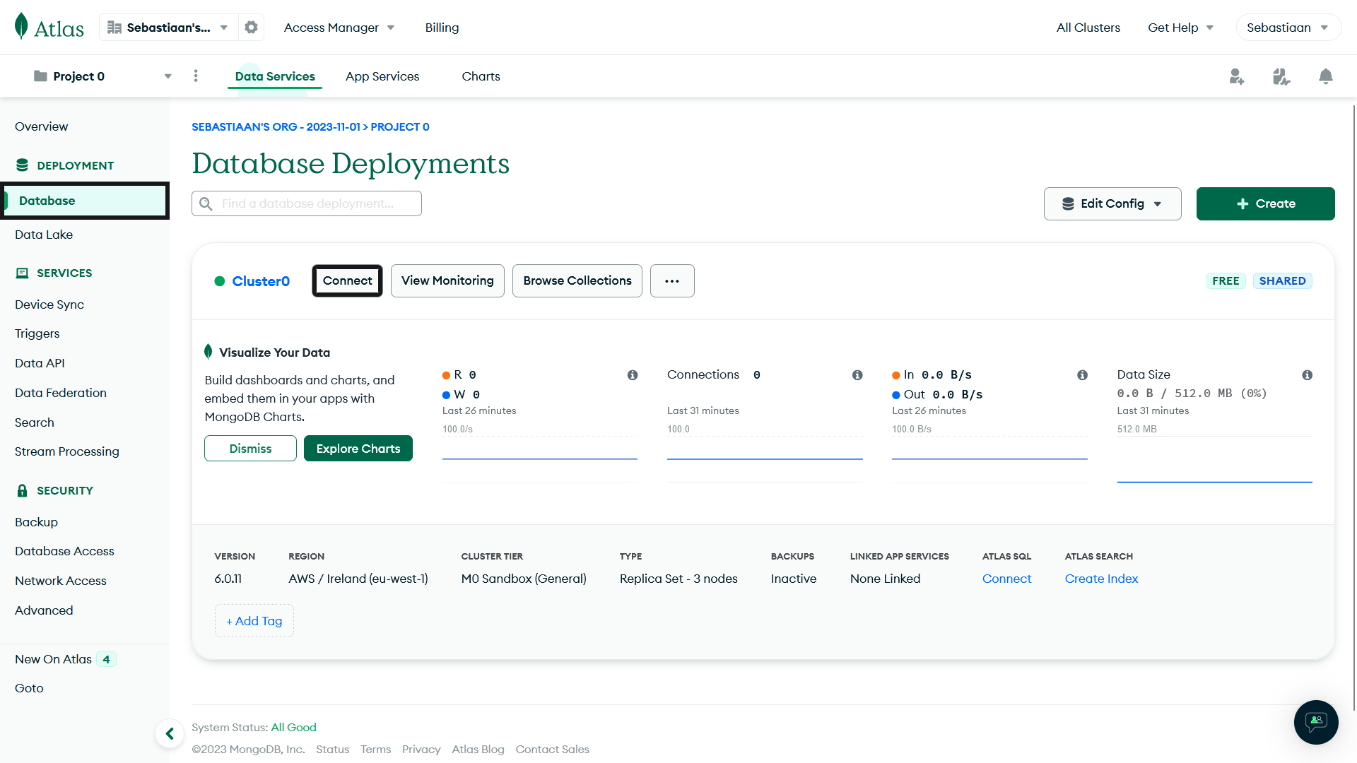Open the organization settings gear icon

tap(251, 27)
